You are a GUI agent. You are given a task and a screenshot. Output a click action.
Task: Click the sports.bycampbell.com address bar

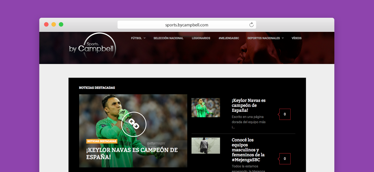pos(187,25)
